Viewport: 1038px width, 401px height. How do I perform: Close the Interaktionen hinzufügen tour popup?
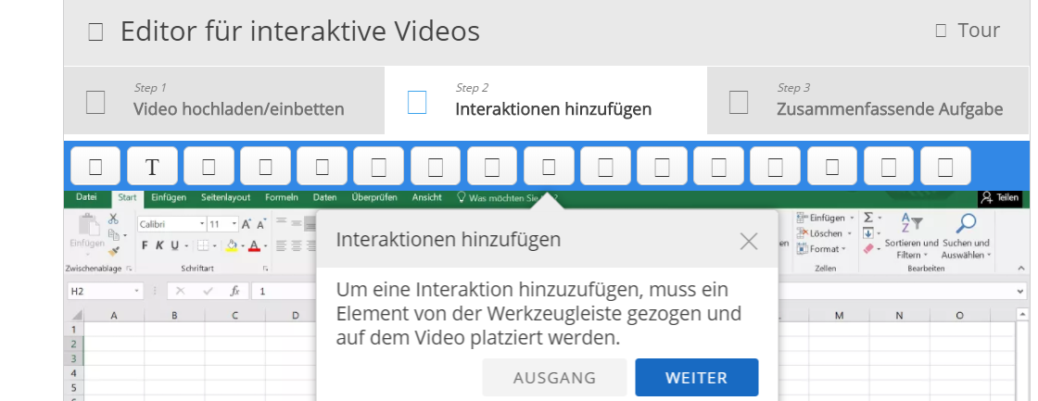tap(749, 242)
